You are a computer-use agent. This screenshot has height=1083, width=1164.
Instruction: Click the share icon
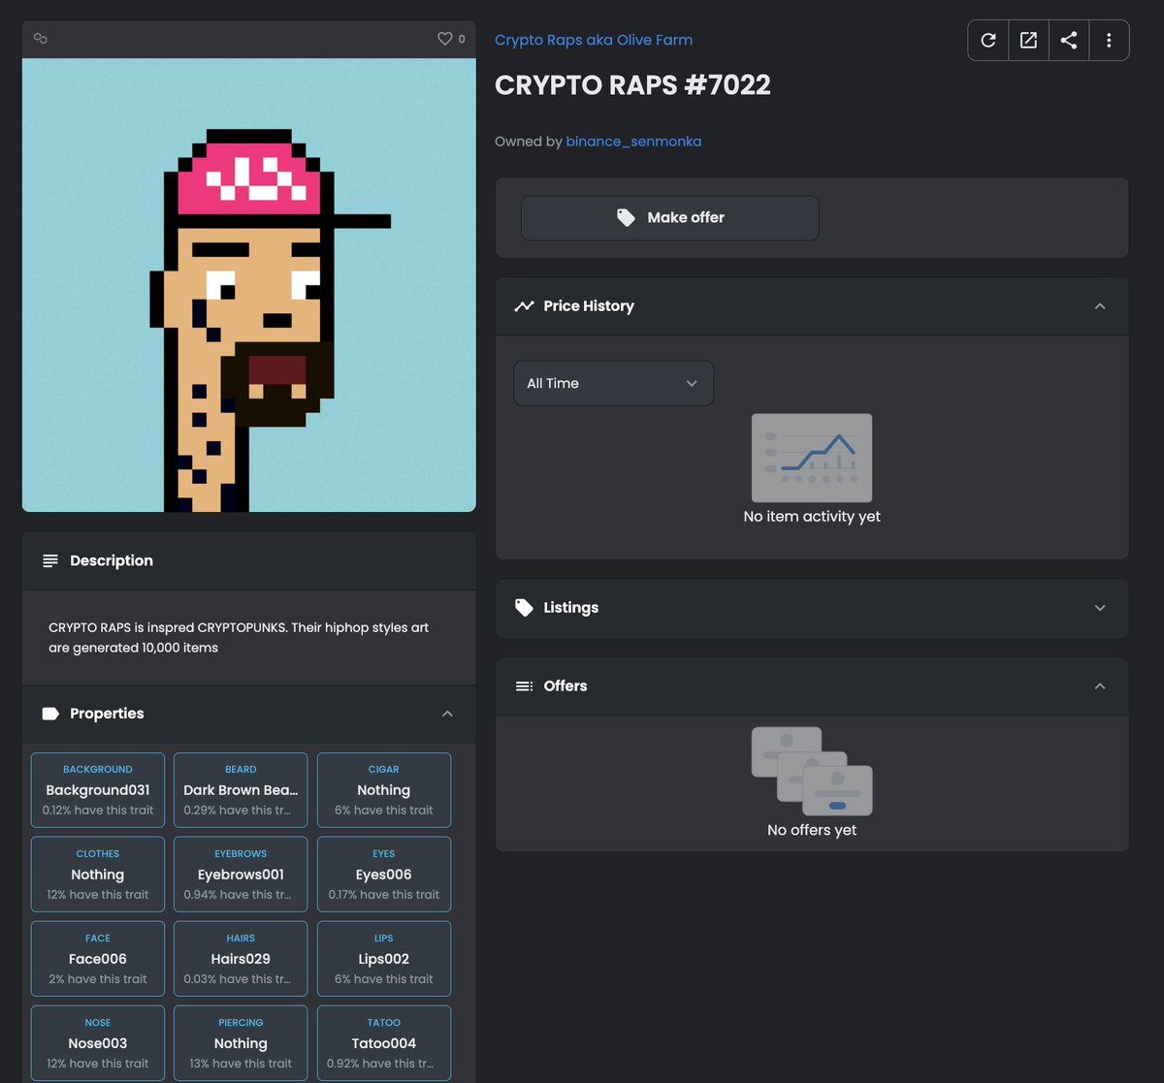[x=1068, y=41]
